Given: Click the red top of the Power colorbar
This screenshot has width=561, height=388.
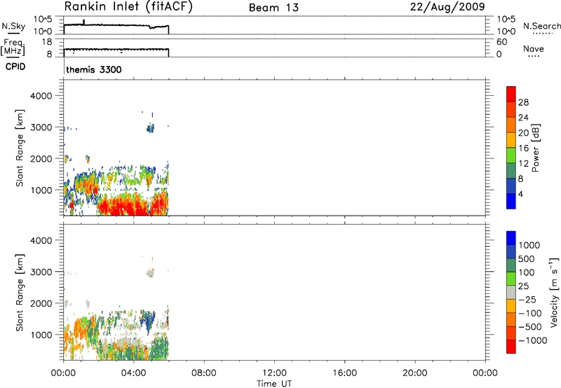Looking at the screenshot, I should (511, 94).
